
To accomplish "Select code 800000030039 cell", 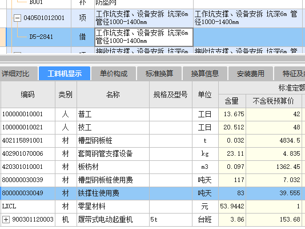I will [28, 180].
